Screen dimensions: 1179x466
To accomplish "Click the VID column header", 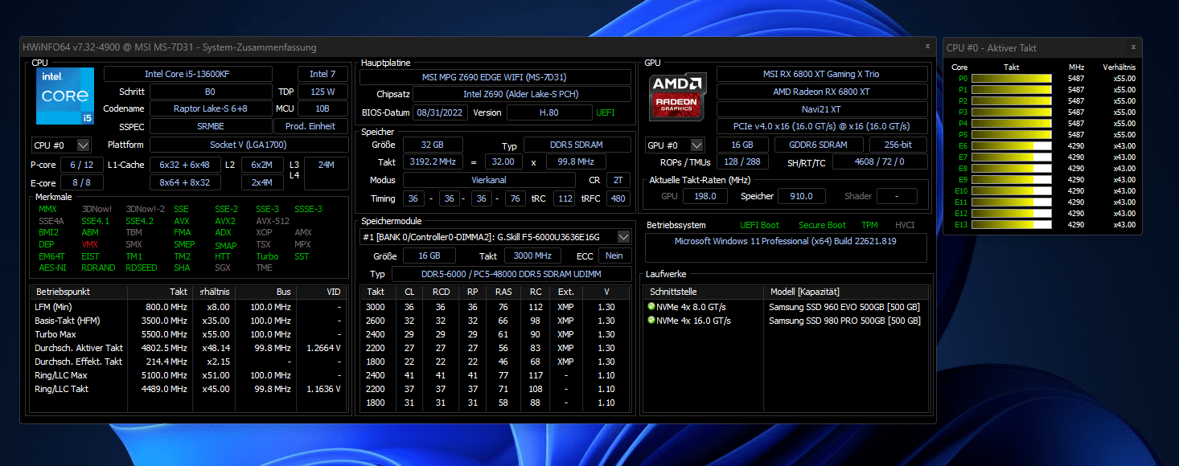I will 322,292.
